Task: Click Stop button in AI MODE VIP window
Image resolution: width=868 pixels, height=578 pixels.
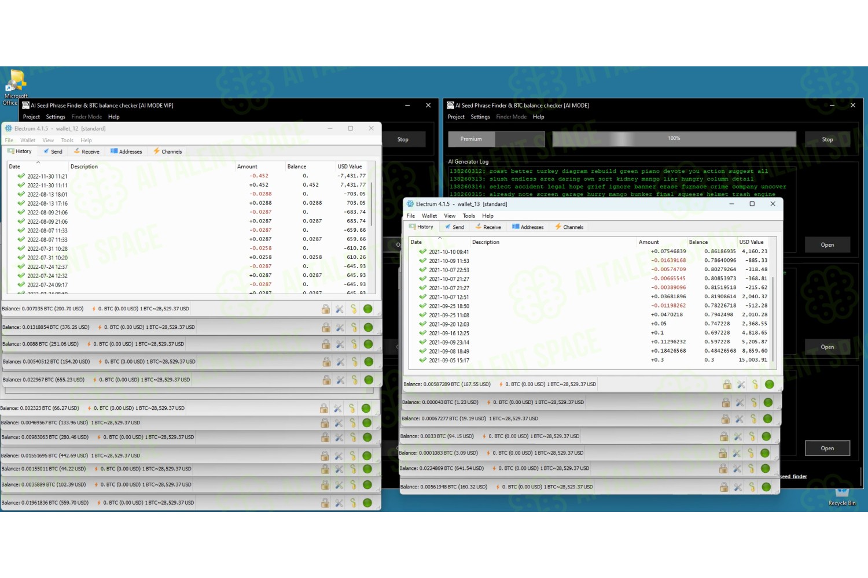Action: (403, 139)
